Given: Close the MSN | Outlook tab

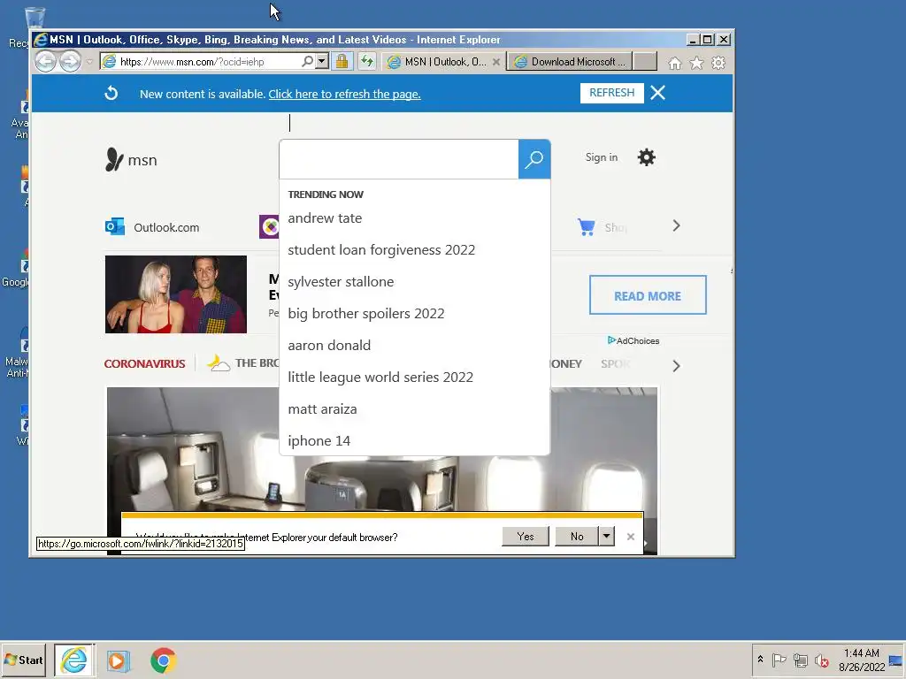Looking at the screenshot, I should click(495, 62).
